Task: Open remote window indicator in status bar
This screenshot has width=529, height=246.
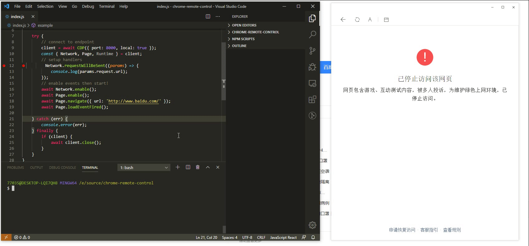Action: tap(6, 237)
